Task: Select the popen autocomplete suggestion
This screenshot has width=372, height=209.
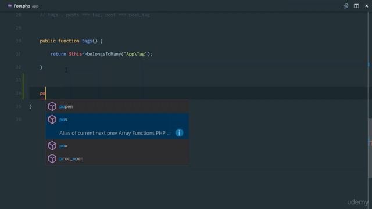Action: pos(117,106)
